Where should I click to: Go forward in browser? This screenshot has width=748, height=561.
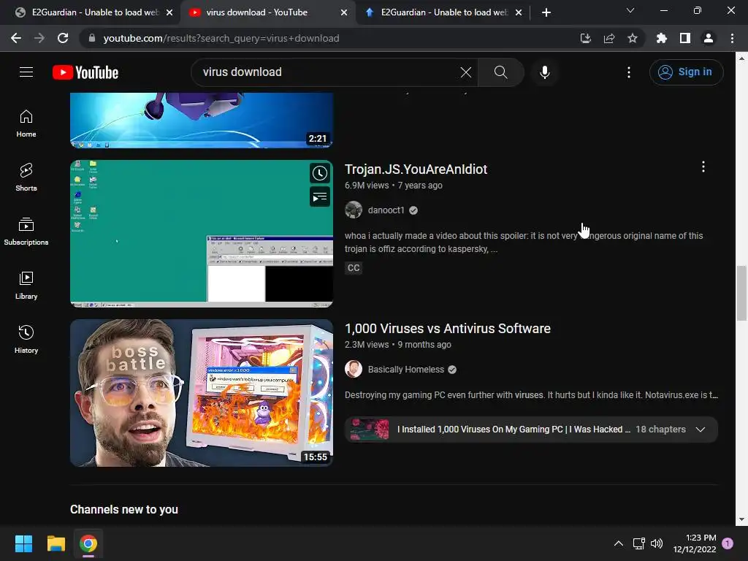(39, 38)
